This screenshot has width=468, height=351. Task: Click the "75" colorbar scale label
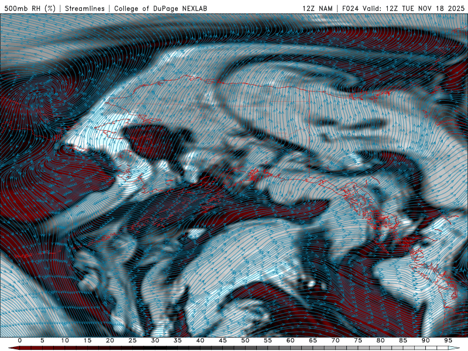pos(358,340)
